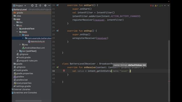Click the Project panel horizontal scrollbar
The image size is (182, 102).
point(28,101)
